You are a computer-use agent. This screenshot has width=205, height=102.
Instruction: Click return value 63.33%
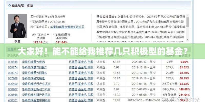pyautogui.click(x=184, y=84)
